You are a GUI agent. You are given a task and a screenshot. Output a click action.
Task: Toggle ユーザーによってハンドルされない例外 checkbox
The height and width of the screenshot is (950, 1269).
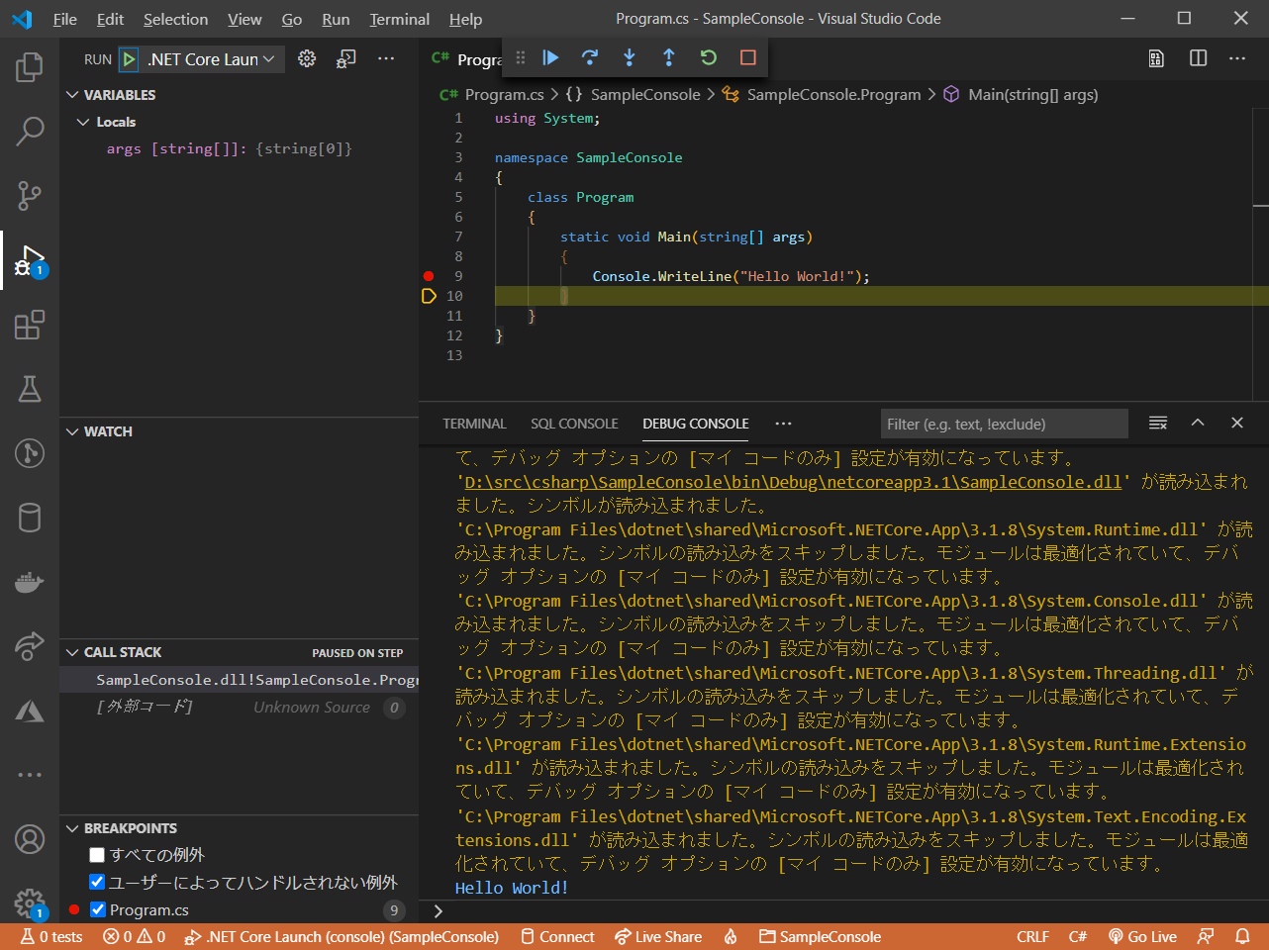coord(97,882)
